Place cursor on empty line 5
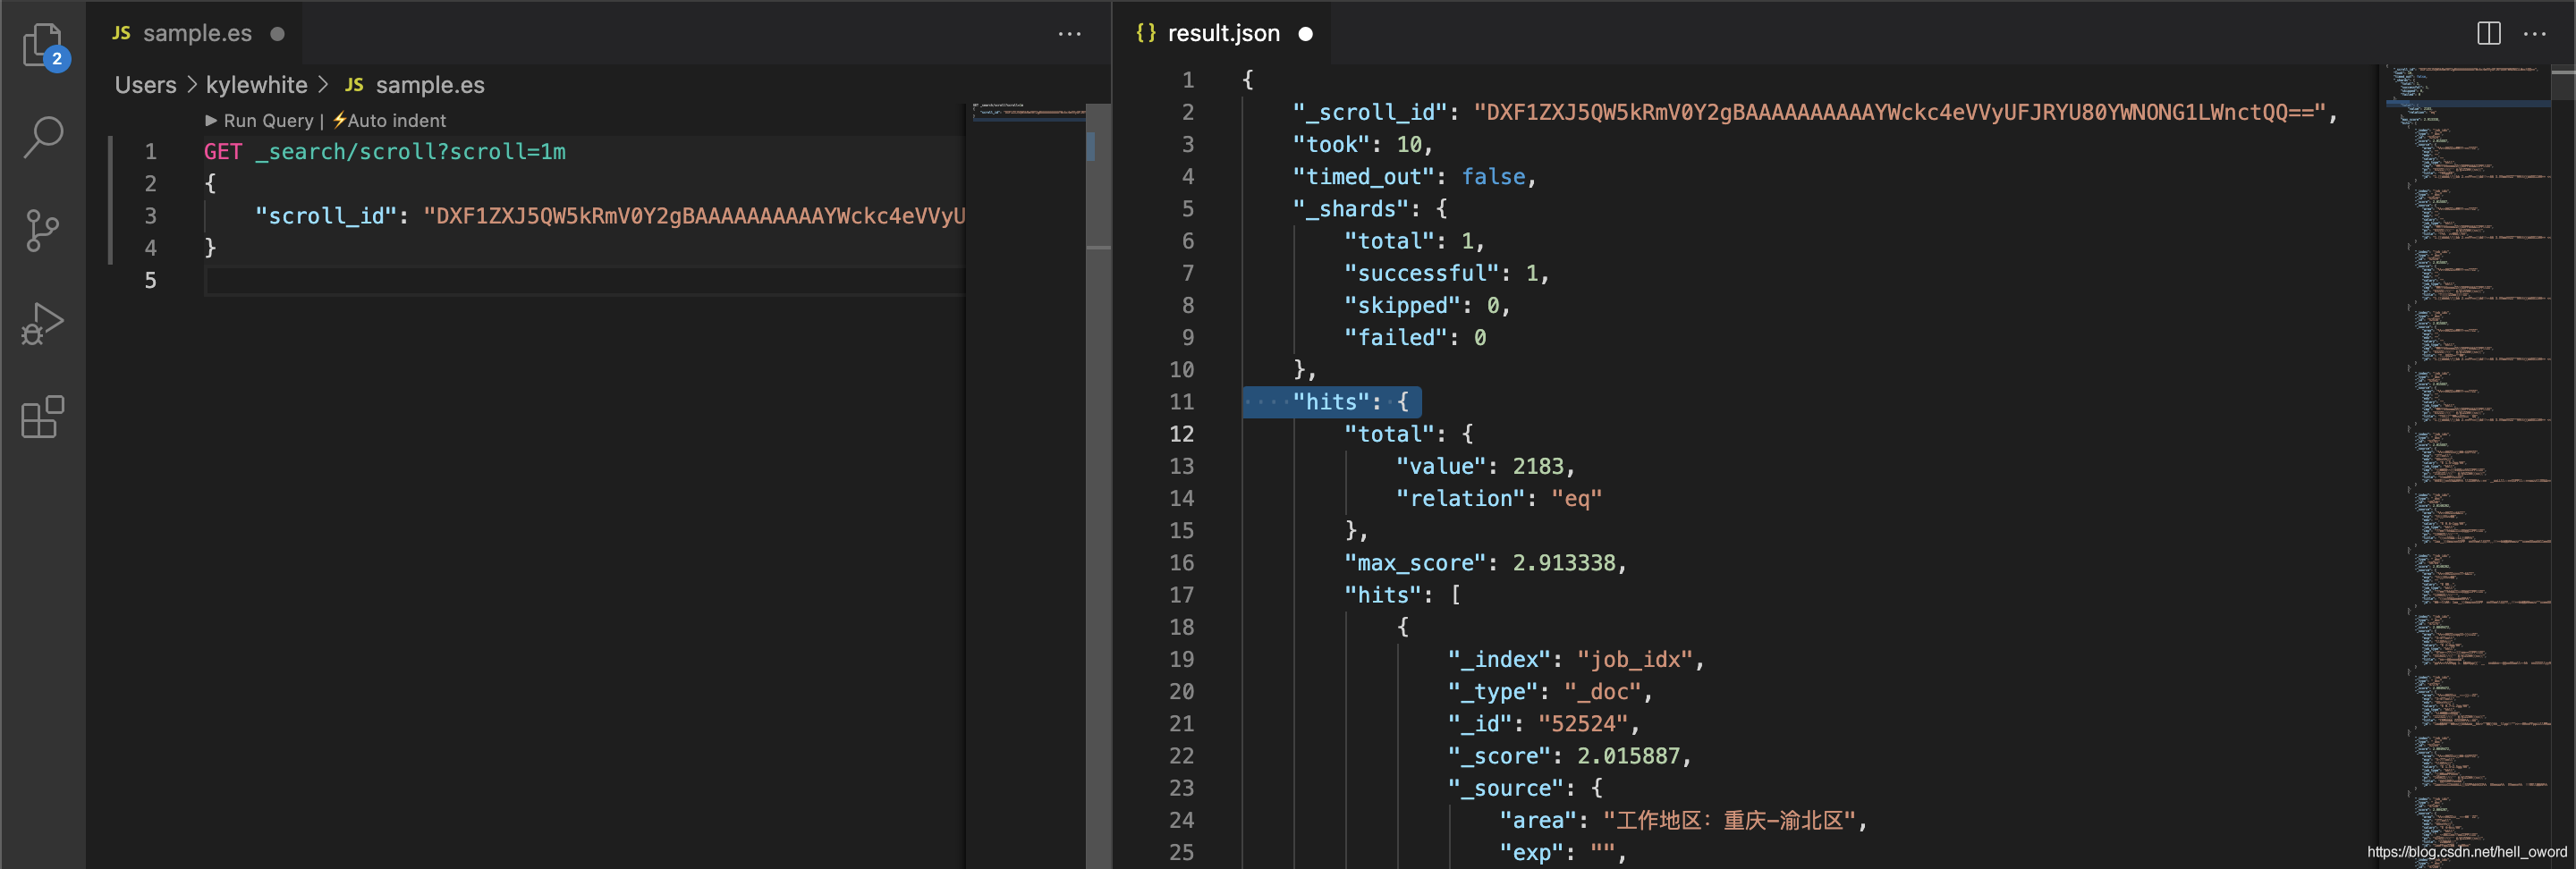 tap(584, 281)
